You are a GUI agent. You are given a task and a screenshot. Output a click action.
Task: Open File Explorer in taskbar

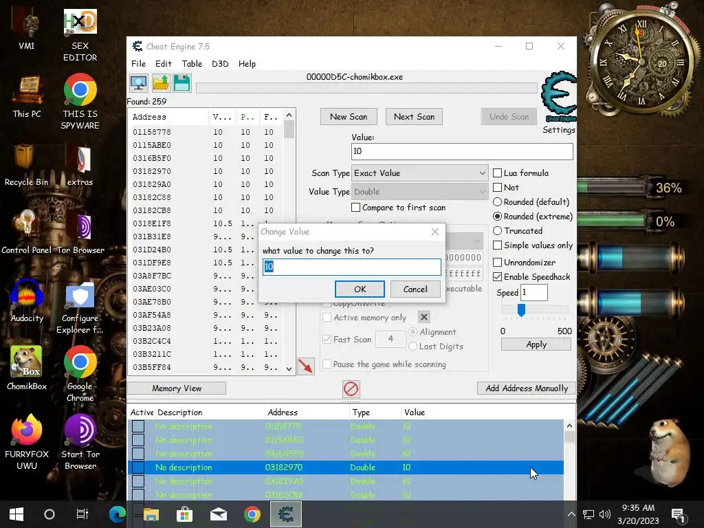pos(151,514)
